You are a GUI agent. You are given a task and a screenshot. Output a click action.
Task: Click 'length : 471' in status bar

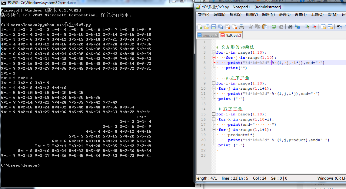click(x=207, y=178)
